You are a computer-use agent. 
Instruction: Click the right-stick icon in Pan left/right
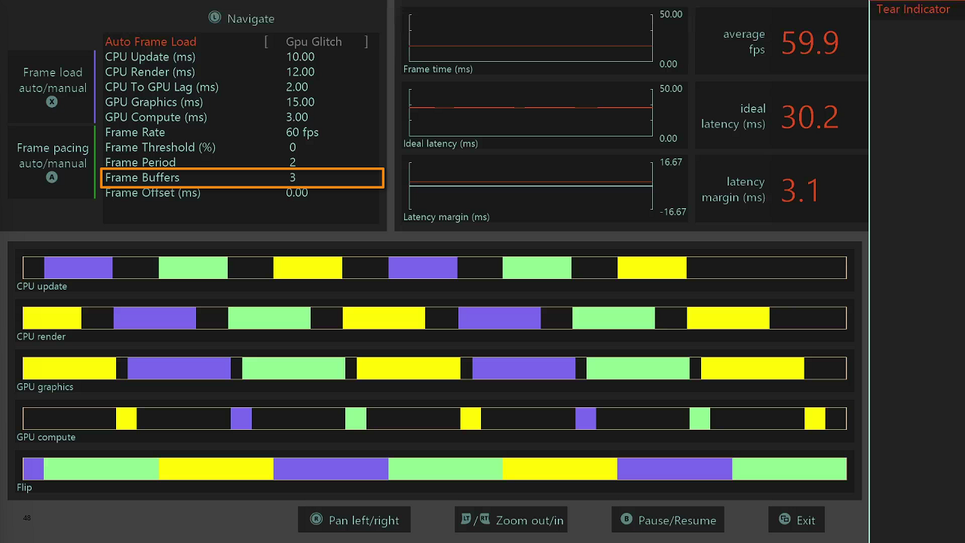[317, 520]
